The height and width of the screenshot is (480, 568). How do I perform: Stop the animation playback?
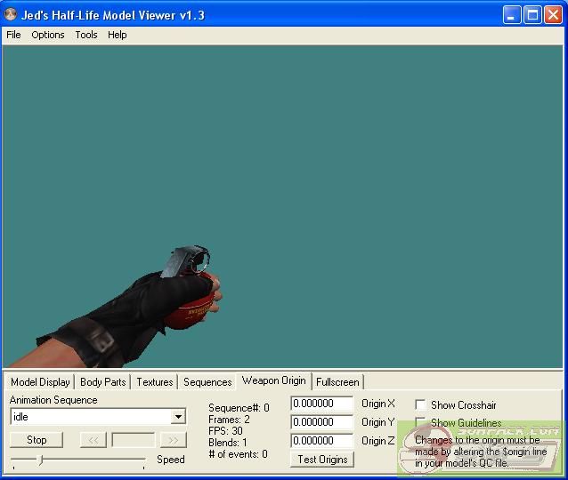coord(37,440)
